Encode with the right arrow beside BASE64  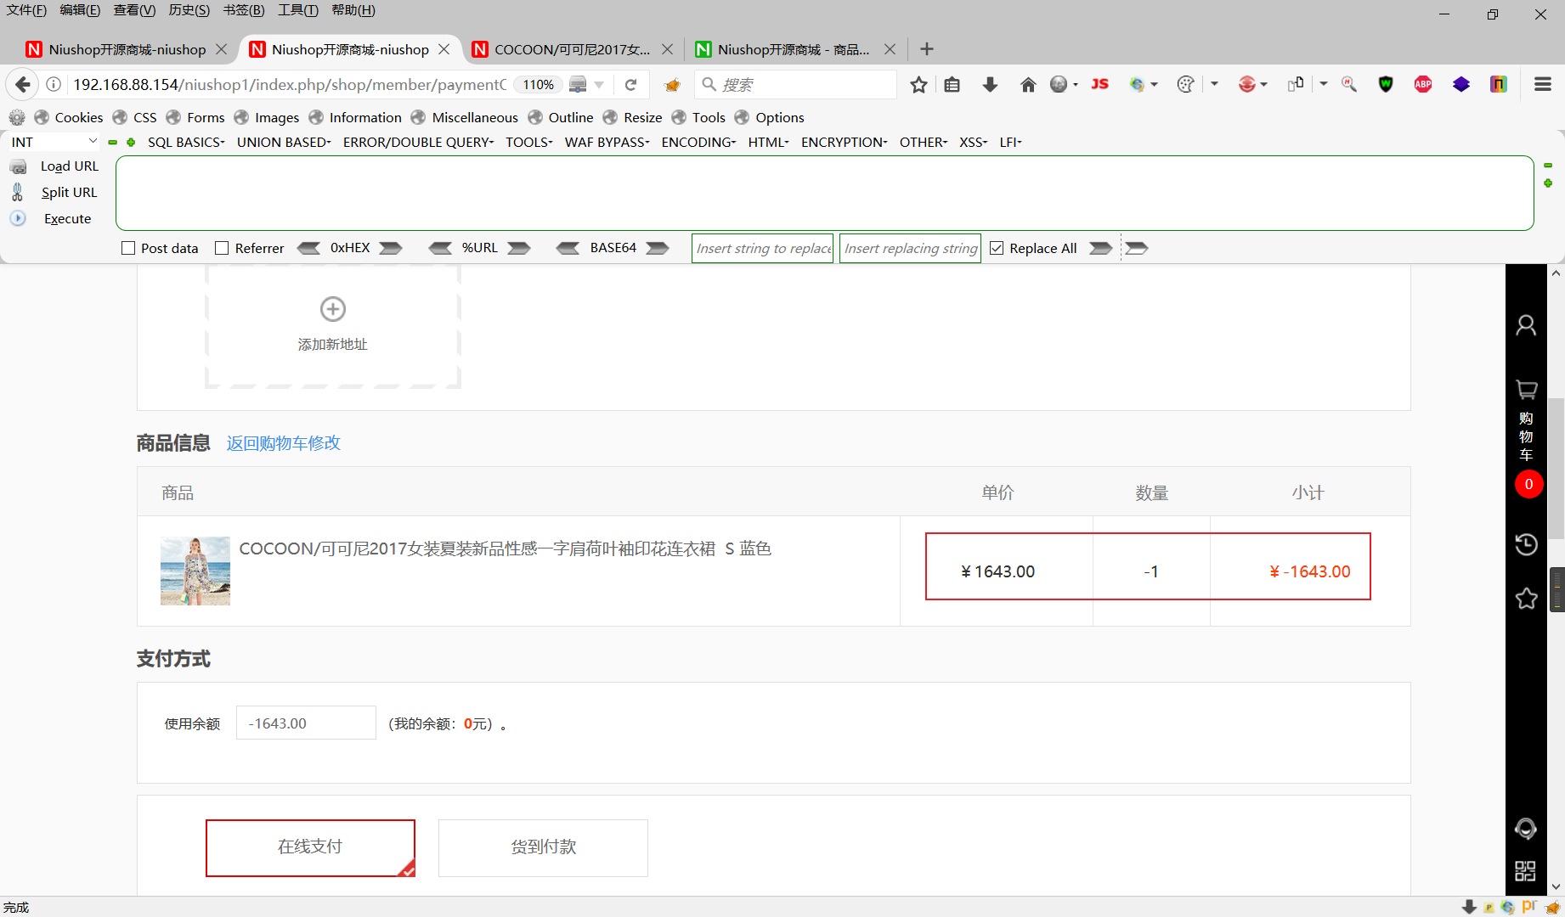pos(658,248)
